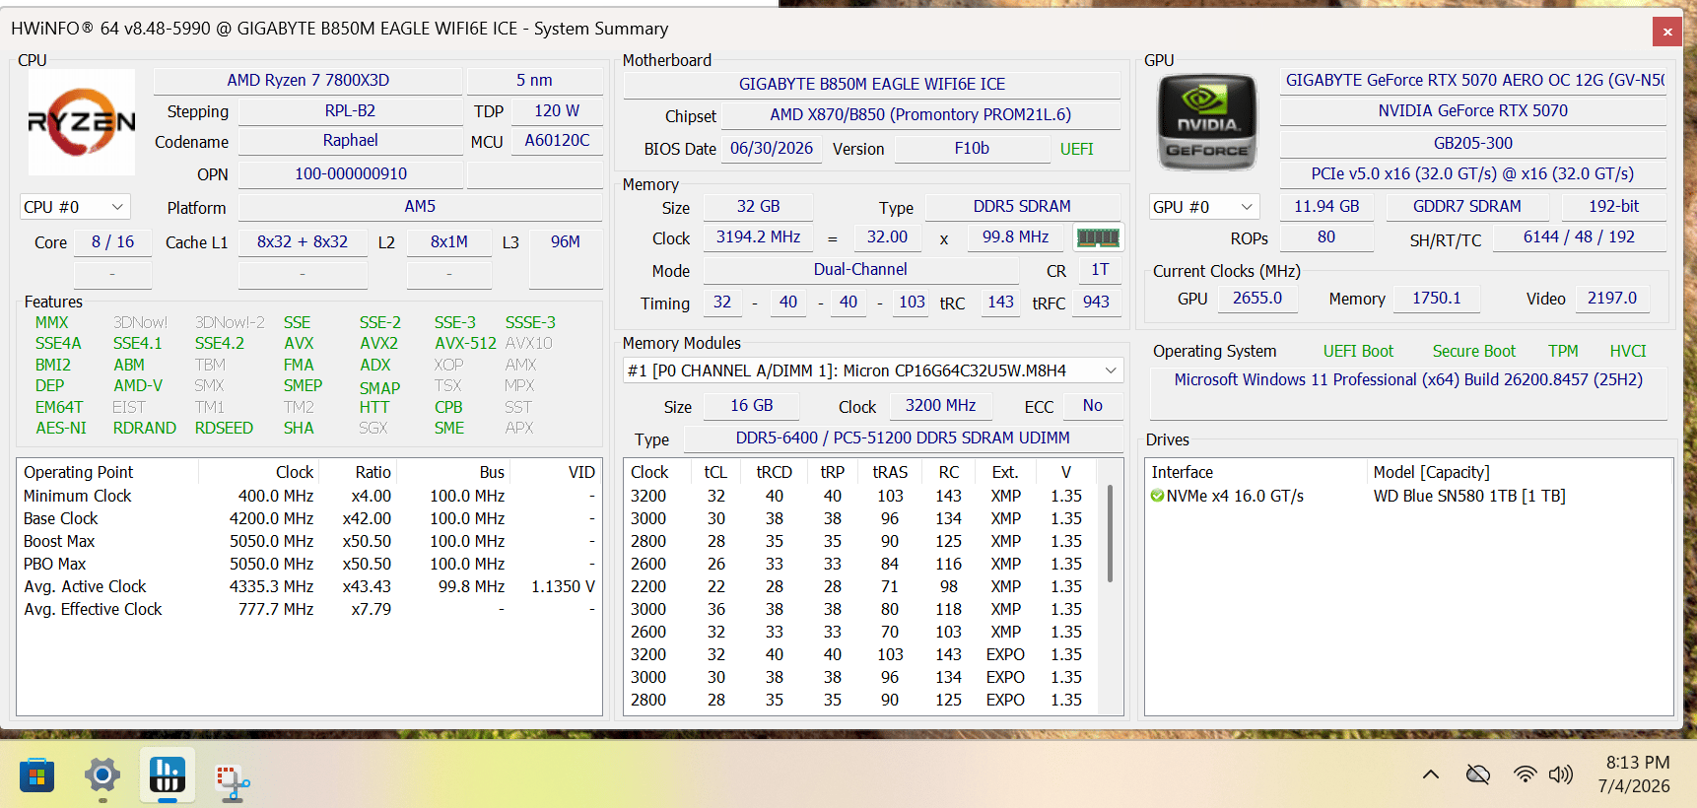Image resolution: width=1697 pixels, height=808 pixels.
Task: Click the platform value AM5
Action: coord(420,207)
